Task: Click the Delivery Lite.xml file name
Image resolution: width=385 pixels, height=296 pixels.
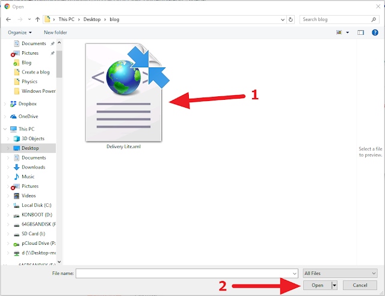Action: click(x=123, y=147)
